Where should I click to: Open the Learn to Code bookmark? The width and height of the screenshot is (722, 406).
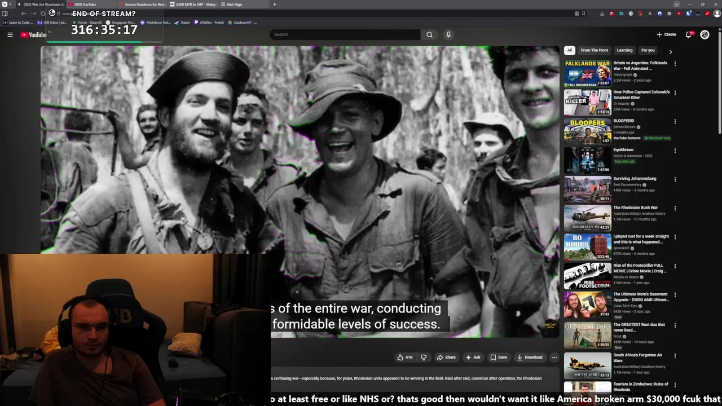tap(18, 23)
